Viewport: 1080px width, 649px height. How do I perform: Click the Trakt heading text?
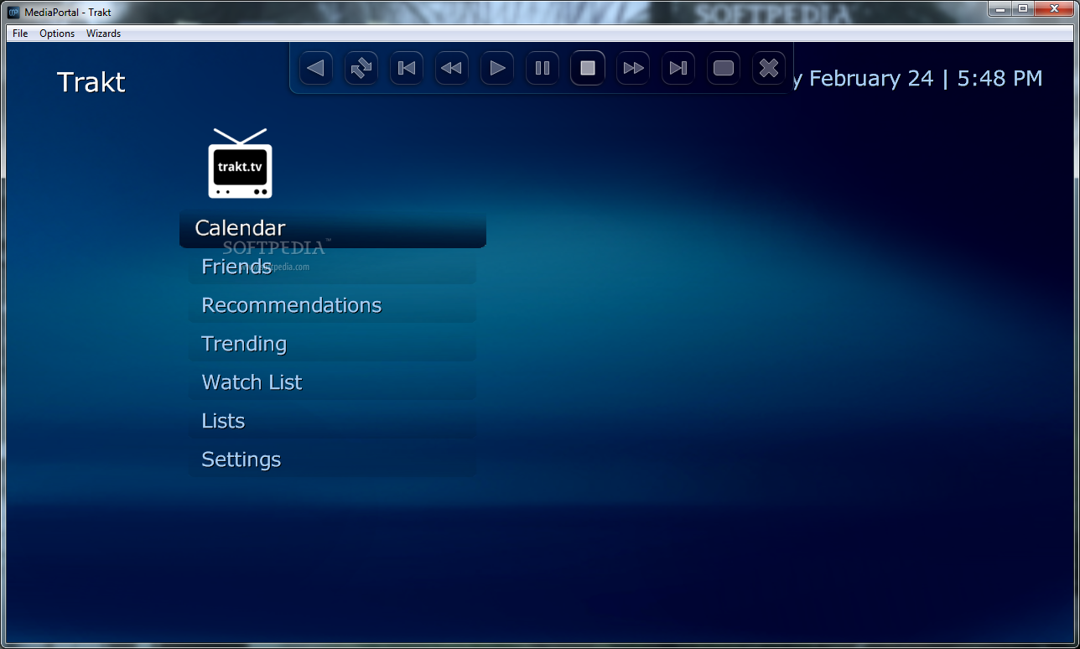pyautogui.click(x=91, y=82)
